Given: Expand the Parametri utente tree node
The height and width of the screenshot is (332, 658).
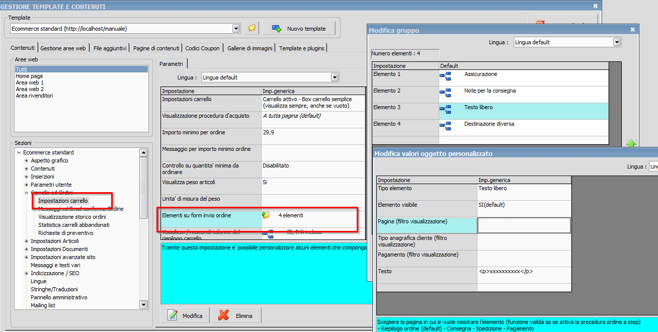Looking at the screenshot, I should 27,185.
